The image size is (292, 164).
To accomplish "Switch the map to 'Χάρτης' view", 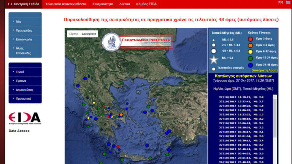I will (x=73, y=34).
